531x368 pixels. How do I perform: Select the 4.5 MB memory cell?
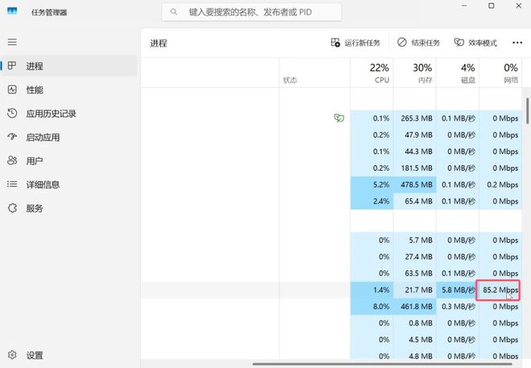pos(415,340)
